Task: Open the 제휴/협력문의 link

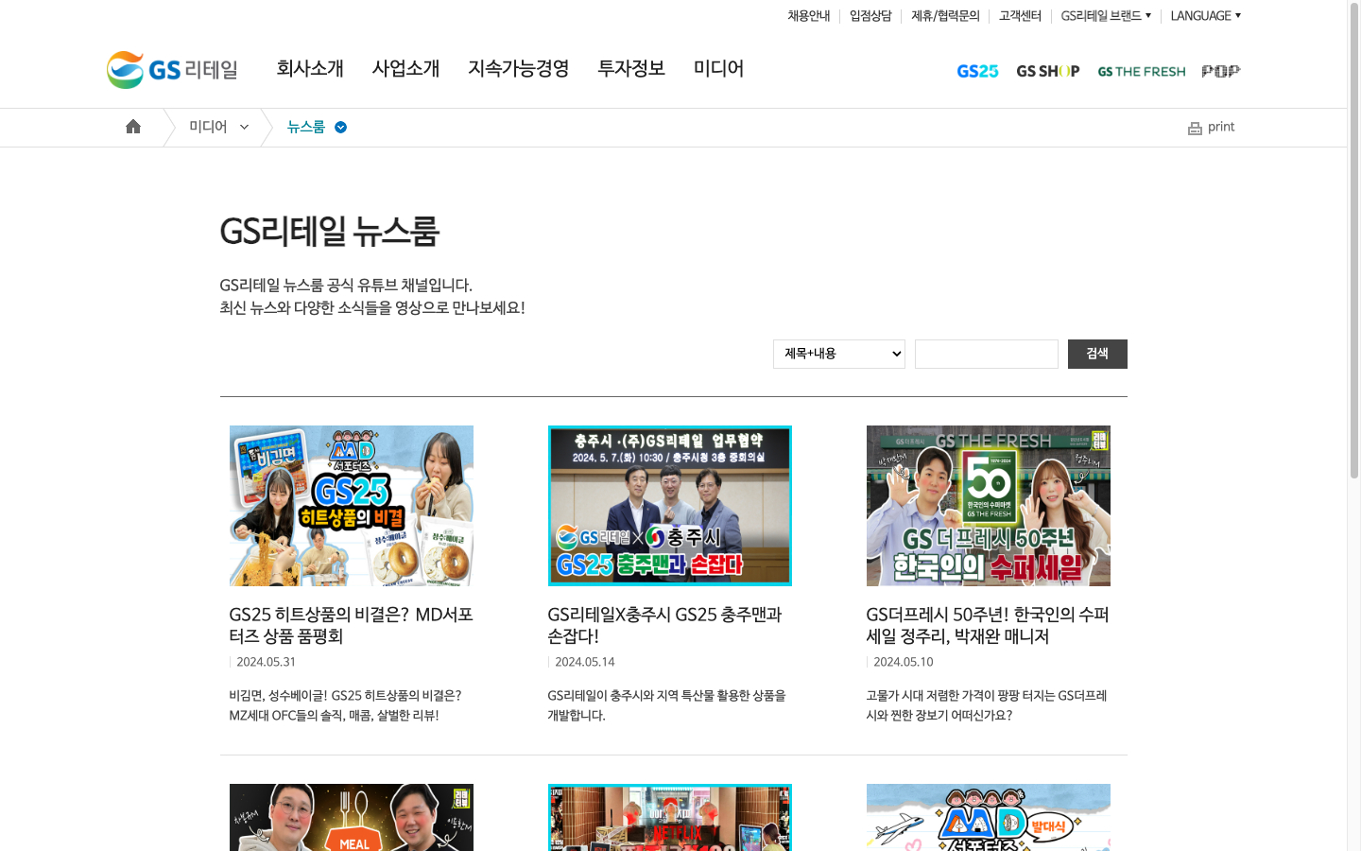Action: pyautogui.click(x=945, y=15)
